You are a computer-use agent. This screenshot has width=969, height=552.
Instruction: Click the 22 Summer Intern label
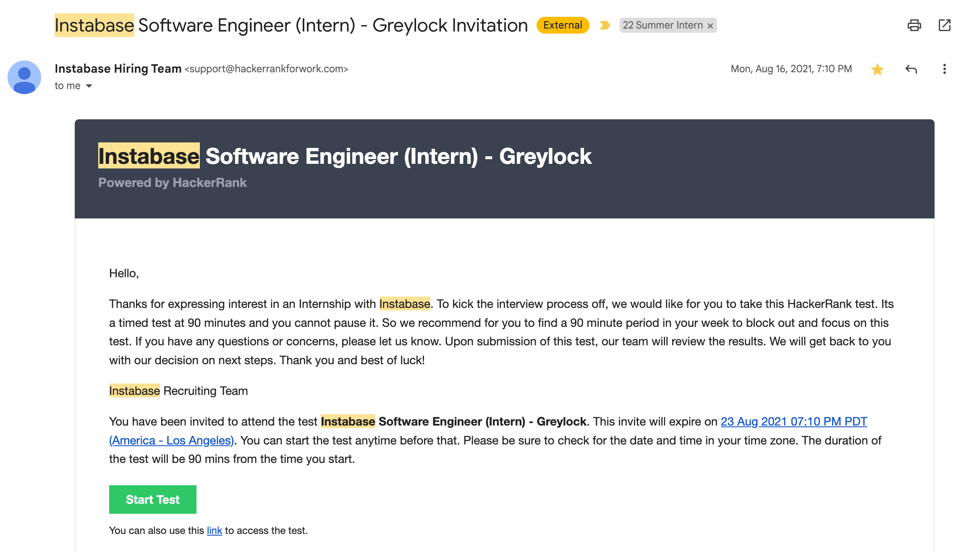(663, 25)
